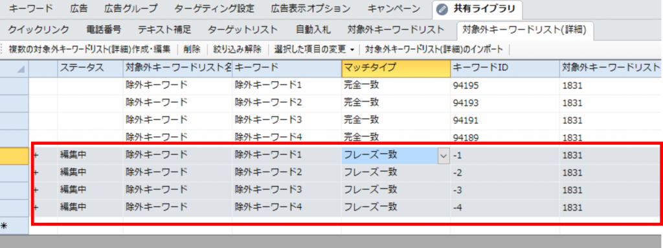Click the pencil icon on 共有ライブラリ tab

point(442,9)
